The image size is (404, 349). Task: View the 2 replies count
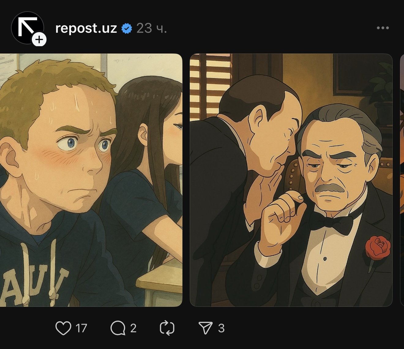[133, 329]
